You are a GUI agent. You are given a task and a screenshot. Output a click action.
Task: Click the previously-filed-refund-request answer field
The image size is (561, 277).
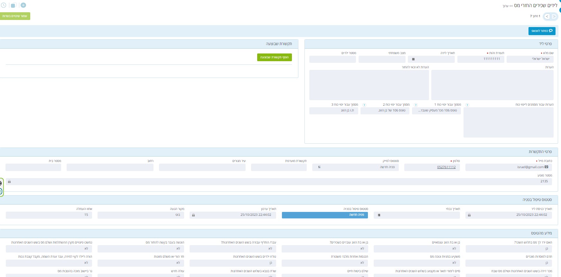tap(141, 249)
